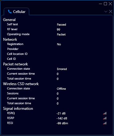The image size is (114, 136).
Task: Click the RSSI signal strength bars icon
Action: (105, 123)
